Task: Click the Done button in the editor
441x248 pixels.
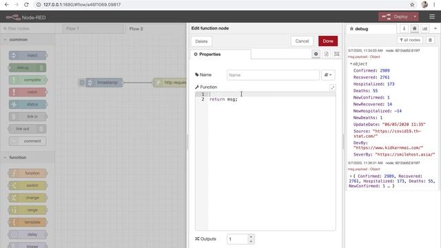Action: (328, 41)
